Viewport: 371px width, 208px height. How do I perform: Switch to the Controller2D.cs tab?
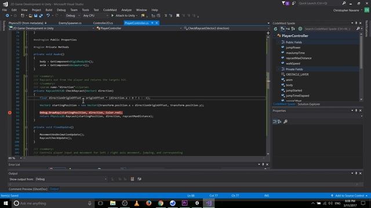coord(103,23)
